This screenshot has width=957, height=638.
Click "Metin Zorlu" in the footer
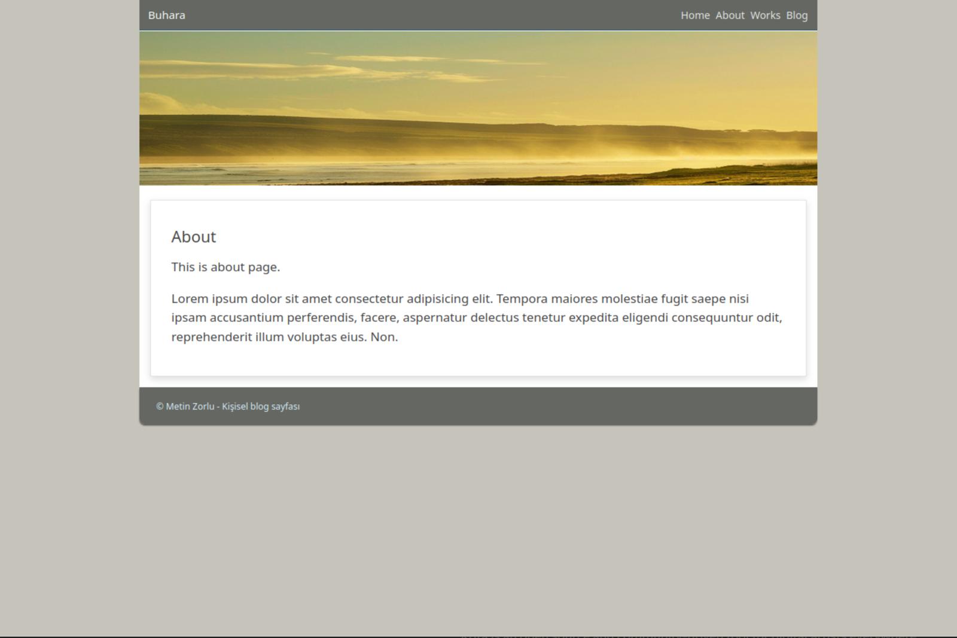point(190,407)
